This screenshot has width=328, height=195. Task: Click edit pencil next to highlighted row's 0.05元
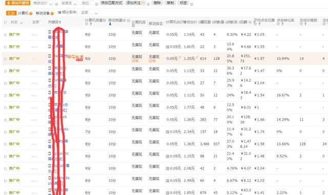[x=179, y=57]
